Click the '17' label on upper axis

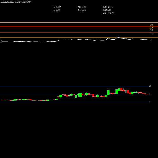(x=152, y=35)
